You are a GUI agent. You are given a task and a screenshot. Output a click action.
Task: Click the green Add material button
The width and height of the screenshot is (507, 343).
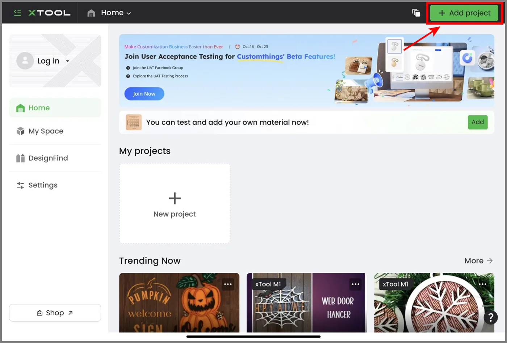pos(478,122)
